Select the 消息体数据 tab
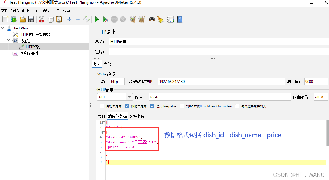 point(117,116)
